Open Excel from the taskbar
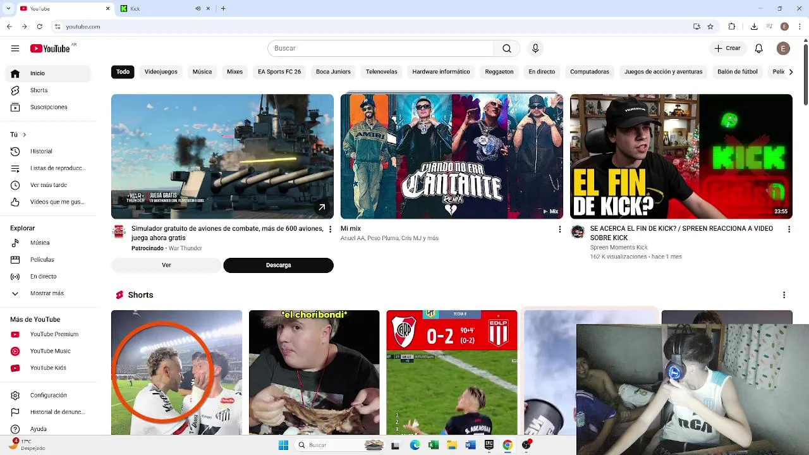This screenshot has height=455, width=809. [434, 446]
